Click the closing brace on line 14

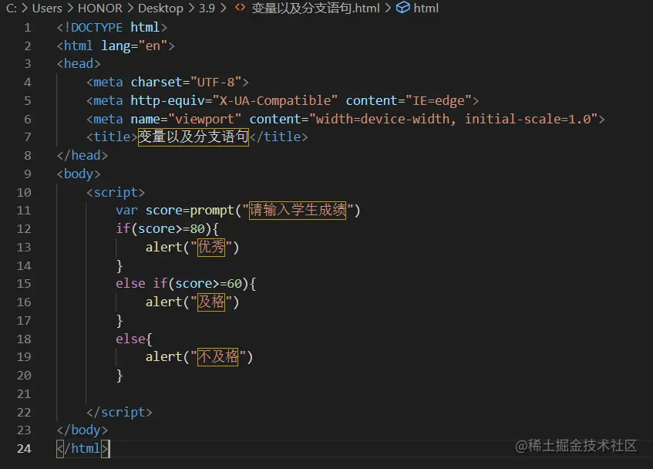coord(119,265)
